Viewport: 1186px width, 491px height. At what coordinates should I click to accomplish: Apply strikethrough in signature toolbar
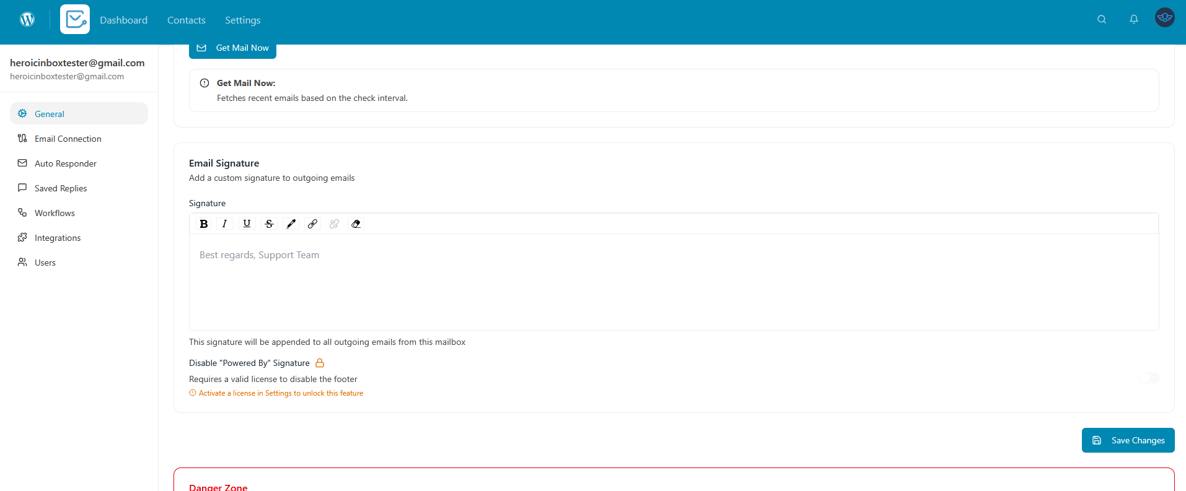(269, 224)
